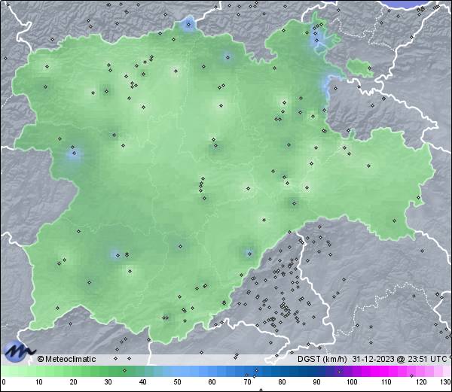Screen dimensions: 452x392
Task: Click the 120 value on the scale
Action: 421,382
